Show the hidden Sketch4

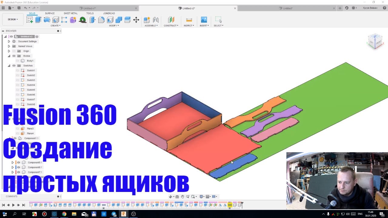[x=18, y=85]
